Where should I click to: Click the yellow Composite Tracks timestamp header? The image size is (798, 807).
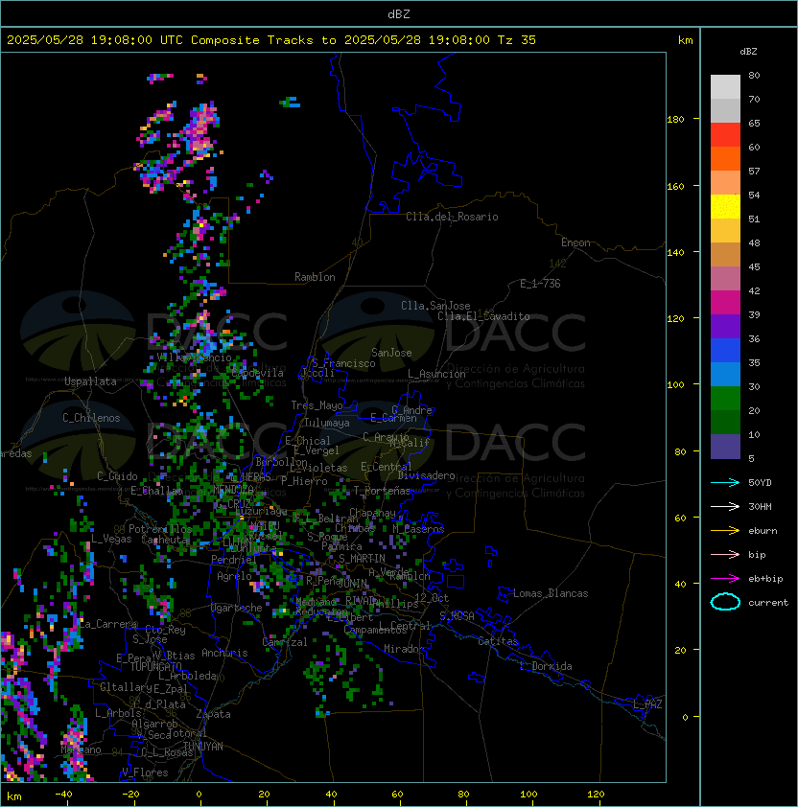pyautogui.click(x=271, y=40)
